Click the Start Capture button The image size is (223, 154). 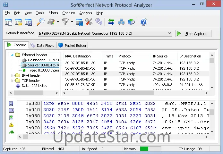[x=193, y=34]
